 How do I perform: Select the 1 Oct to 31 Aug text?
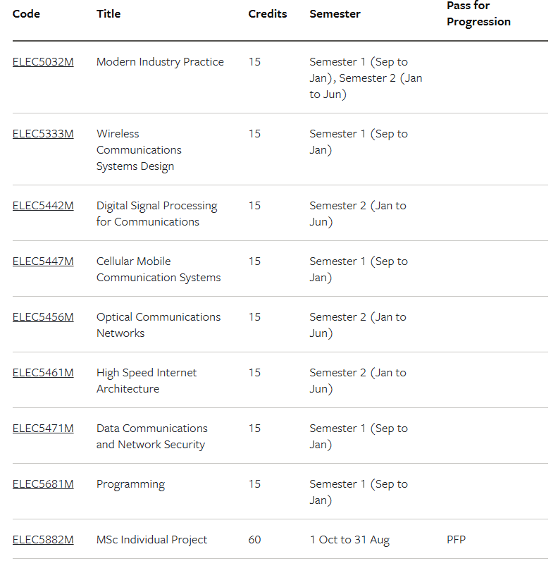[349, 540]
